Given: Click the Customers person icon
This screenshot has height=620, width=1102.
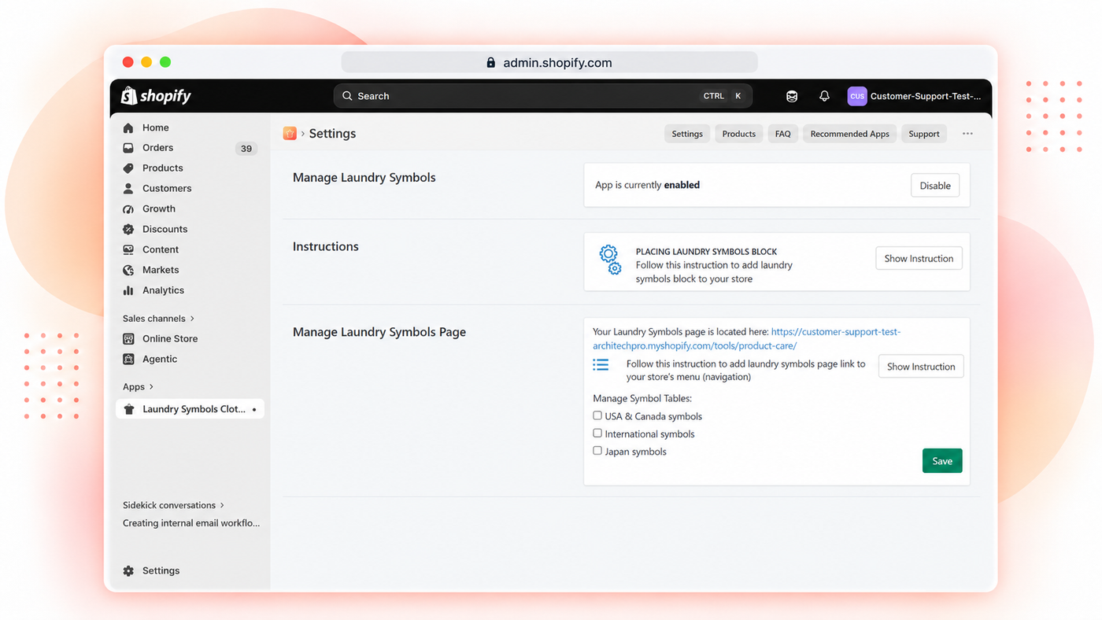Looking at the screenshot, I should [x=128, y=189].
